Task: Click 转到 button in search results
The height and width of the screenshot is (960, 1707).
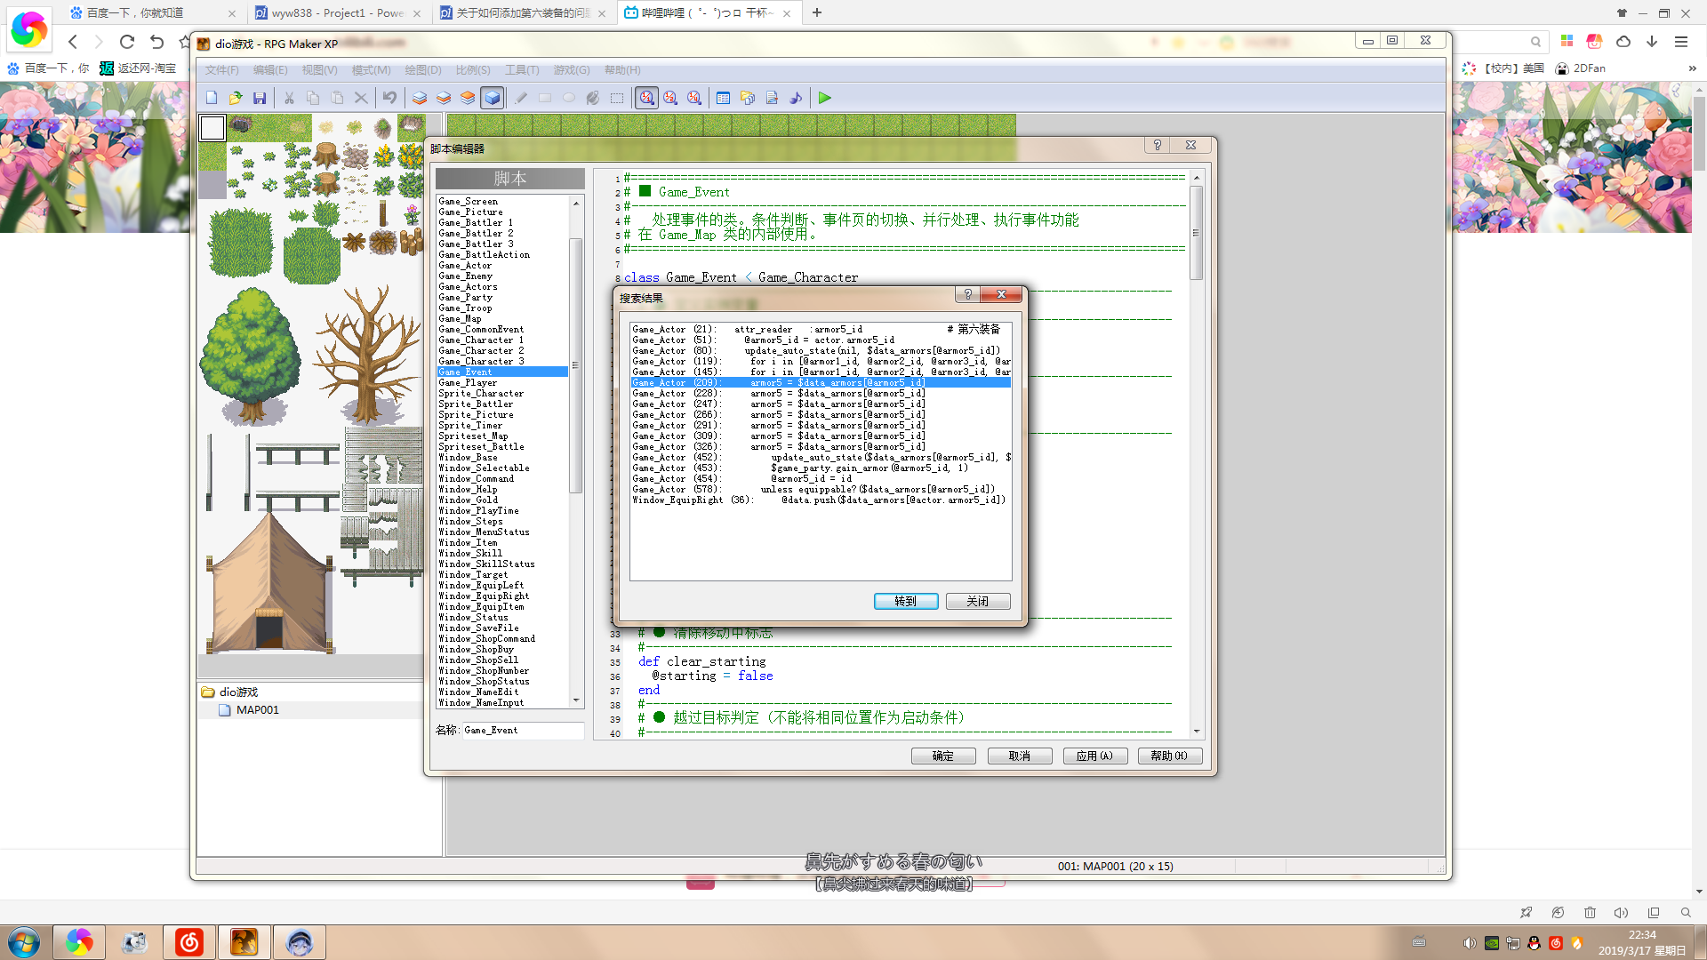Action: 906,602
